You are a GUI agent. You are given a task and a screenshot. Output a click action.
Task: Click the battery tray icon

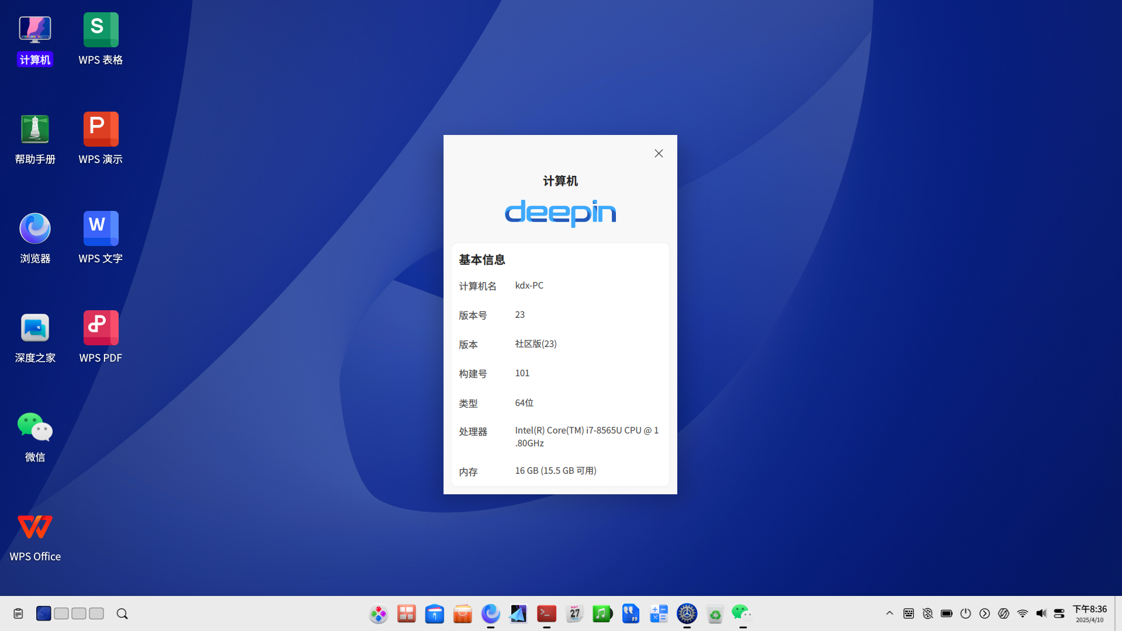click(x=947, y=613)
